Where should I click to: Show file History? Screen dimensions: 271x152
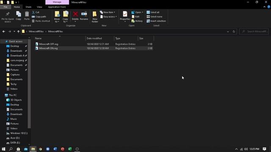pos(137,21)
